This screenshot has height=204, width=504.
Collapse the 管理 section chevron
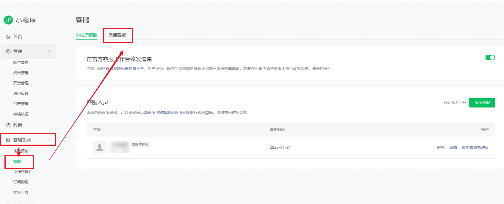click(50, 51)
